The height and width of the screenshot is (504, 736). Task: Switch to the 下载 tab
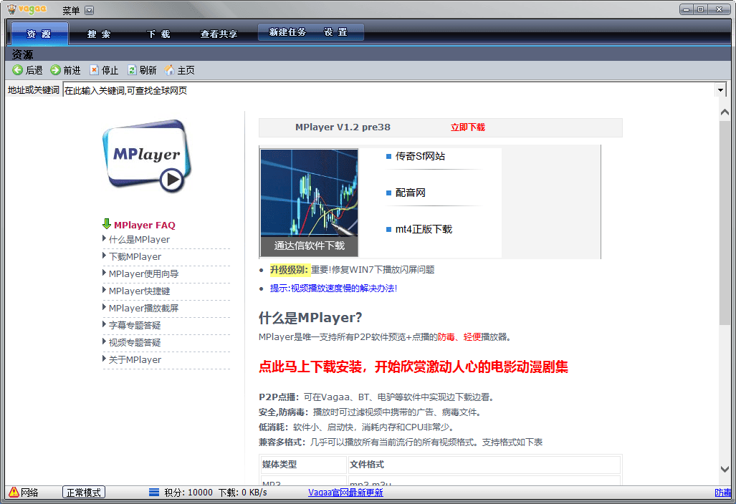[x=158, y=34]
